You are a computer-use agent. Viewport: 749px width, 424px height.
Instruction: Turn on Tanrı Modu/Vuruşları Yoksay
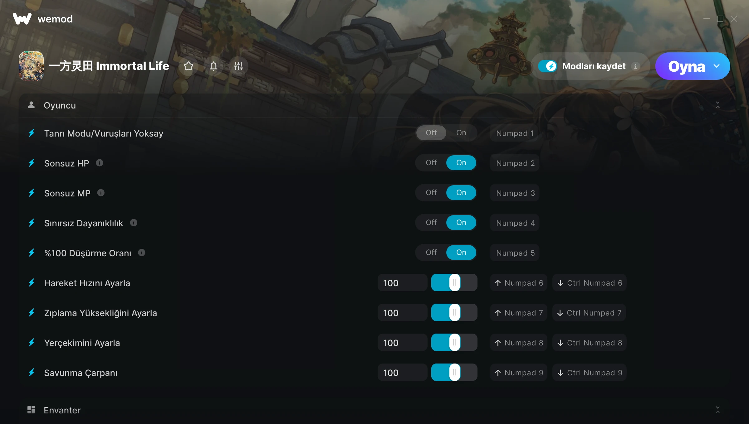[461, 133]
